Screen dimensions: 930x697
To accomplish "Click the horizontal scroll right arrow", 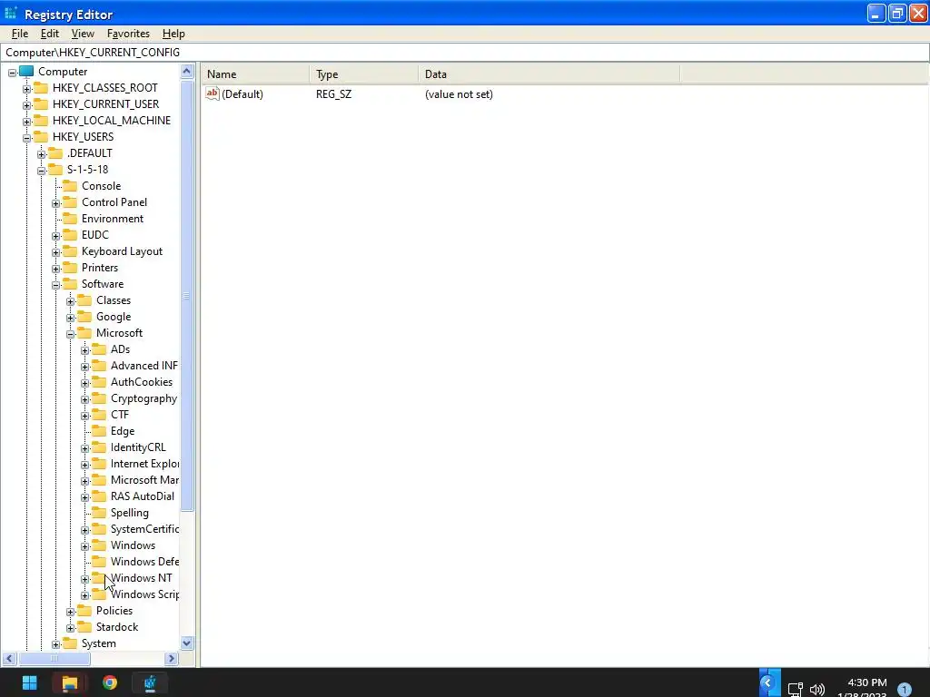I will coord(172,658).
